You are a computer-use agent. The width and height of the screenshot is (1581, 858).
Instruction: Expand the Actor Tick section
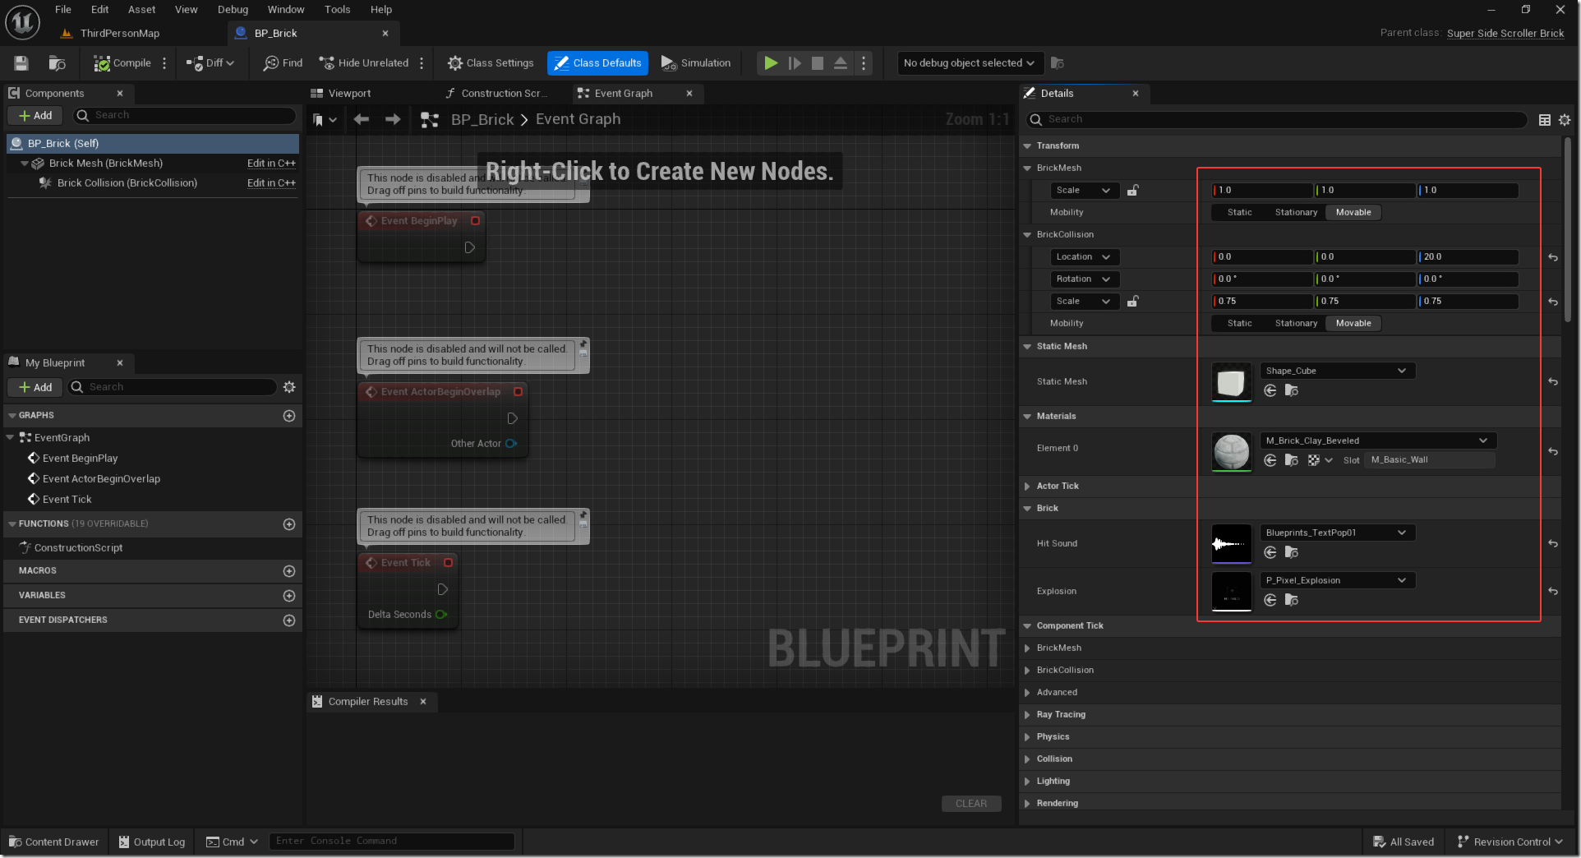1027,487
